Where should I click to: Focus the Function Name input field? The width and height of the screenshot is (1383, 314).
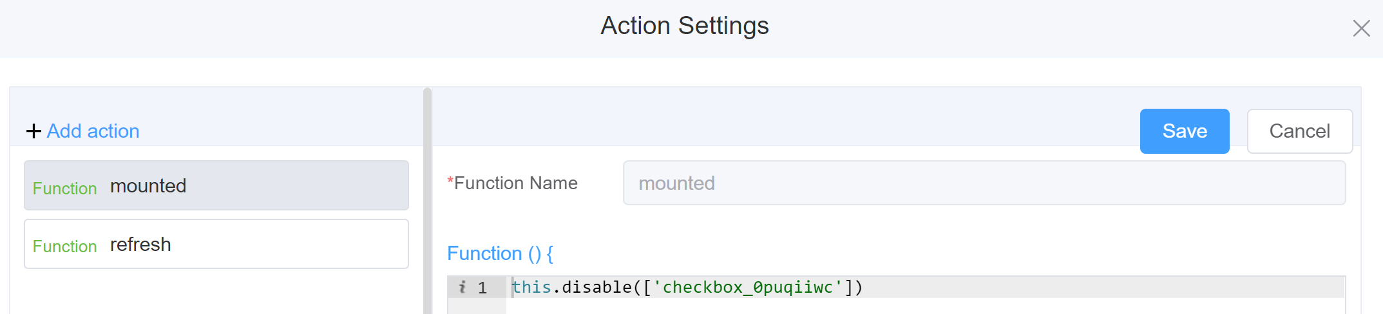(x=984, y=183)
